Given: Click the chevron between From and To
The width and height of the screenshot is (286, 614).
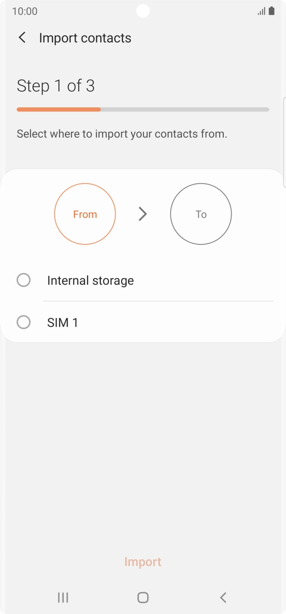Looking at the screenshot, I should pos(143,214).
